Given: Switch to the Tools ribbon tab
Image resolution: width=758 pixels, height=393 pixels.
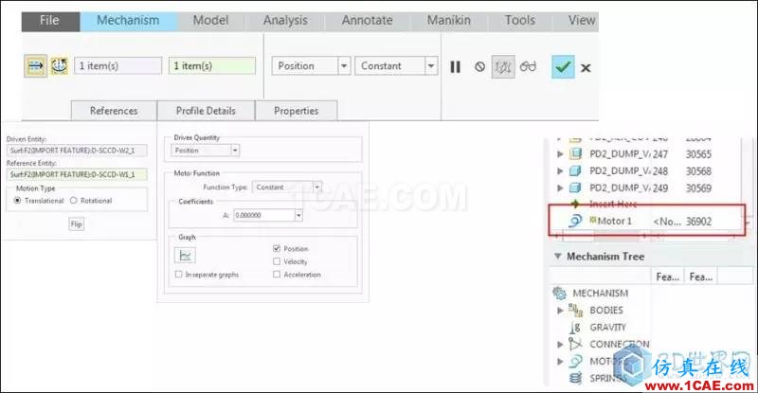Looking at the screenshot, I should tap(520, 21).
